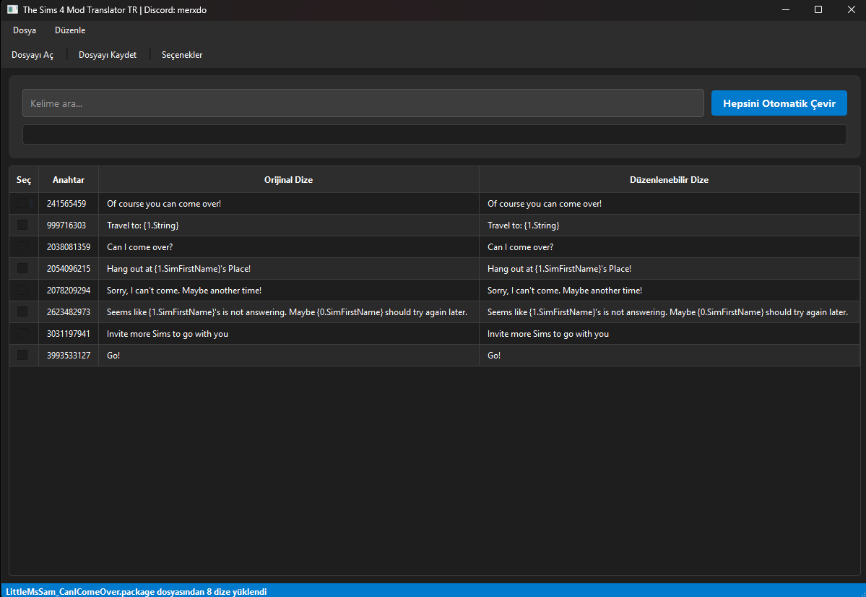Viewport: 866px width, 597px height.
Task: Click the Orijinal Dize column header
Action: pos(288,180)
